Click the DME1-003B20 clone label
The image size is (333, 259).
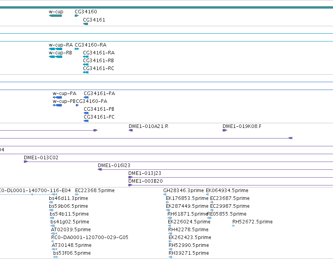[x=146, y=181]
